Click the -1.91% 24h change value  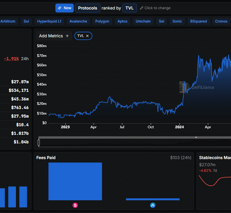pos(12,59)
